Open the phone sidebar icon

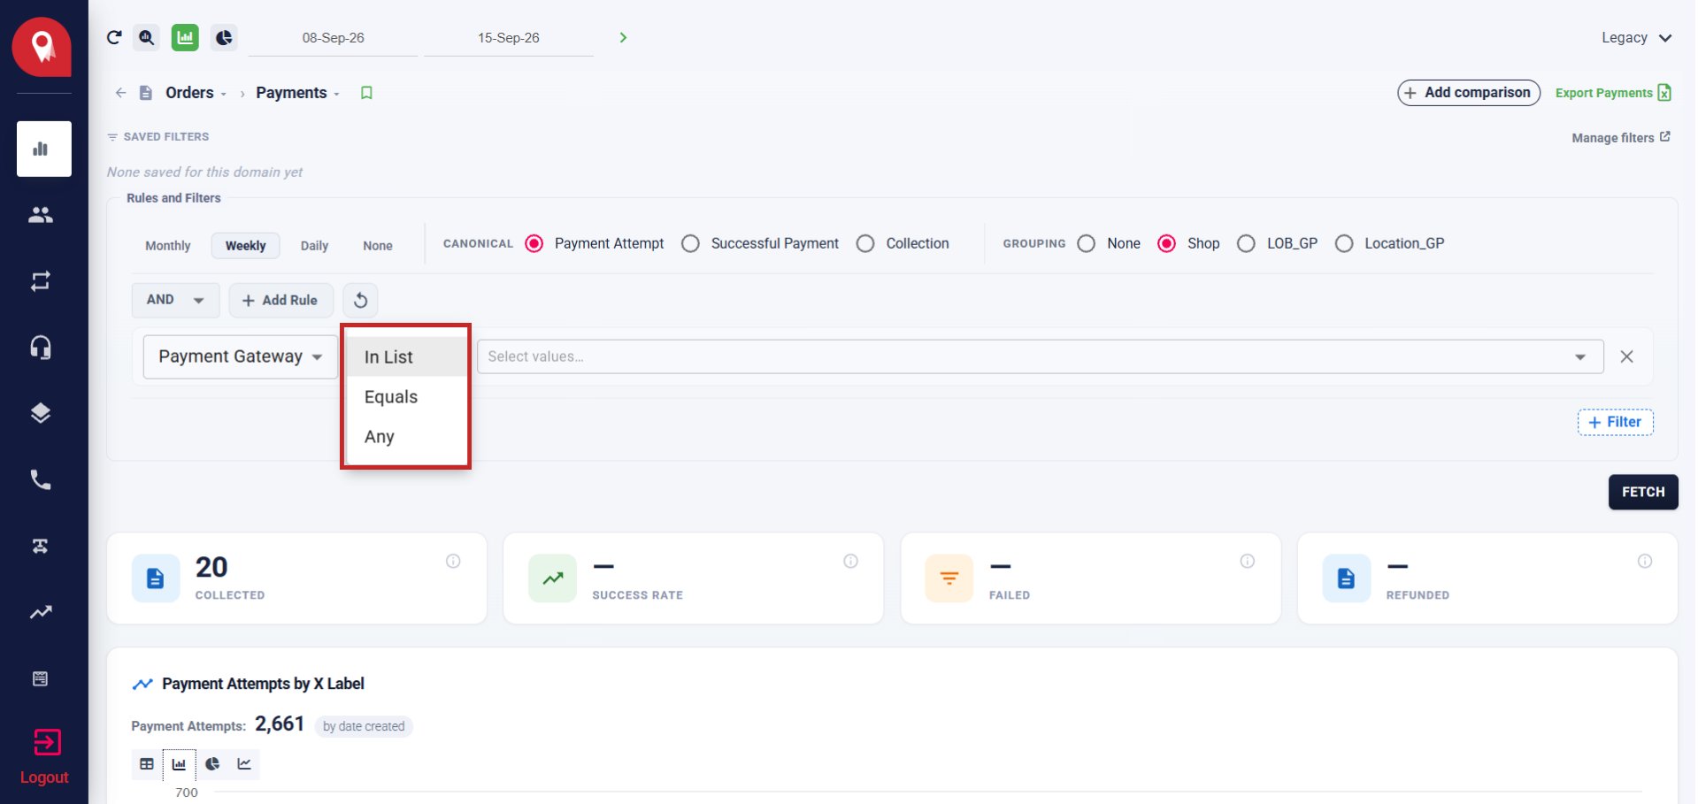[41, 479]
